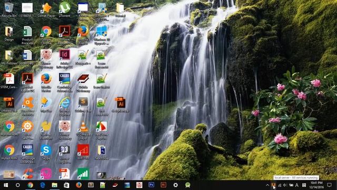
Task: Open Illustrator from the taskbar
Action: 163,185
